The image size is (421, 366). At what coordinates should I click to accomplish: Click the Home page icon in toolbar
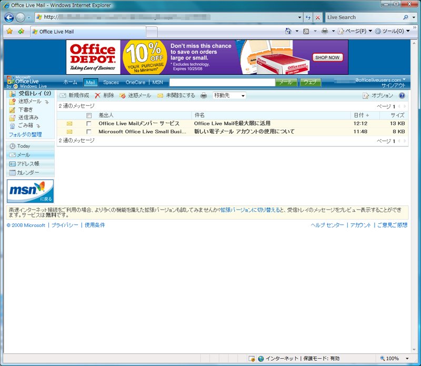click(x=288, y=31)
